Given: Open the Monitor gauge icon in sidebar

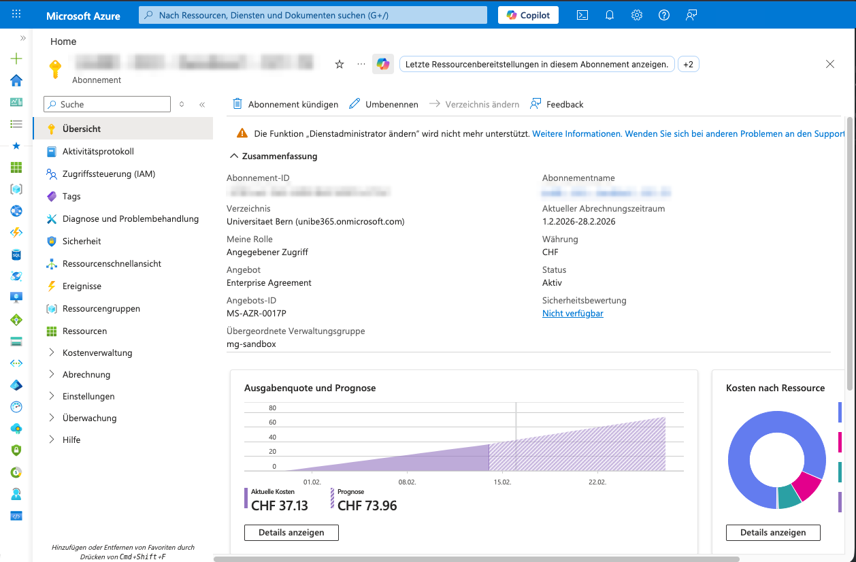Looking at the screenshot, I should point(15,406).
